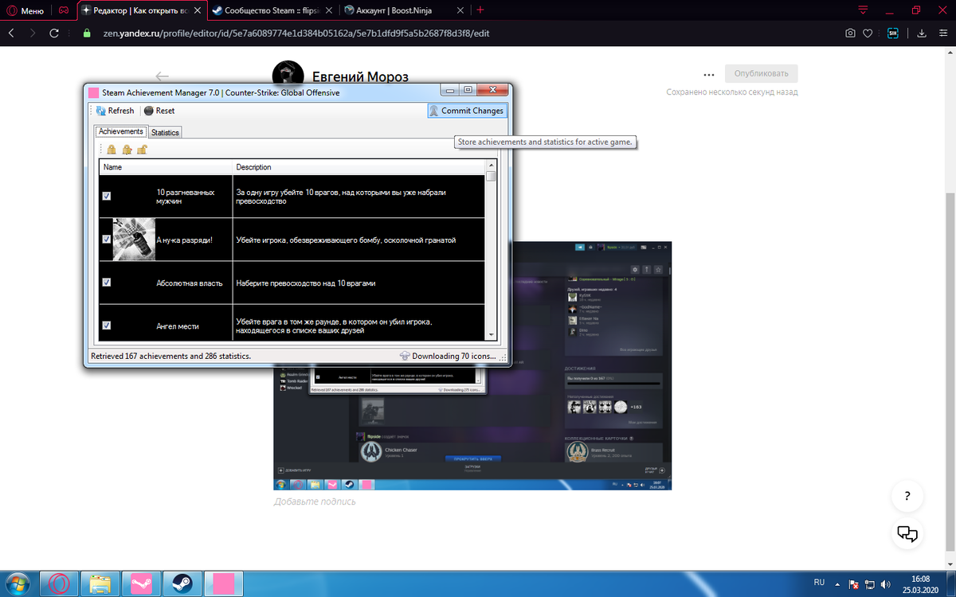Screen dimensions: 956x597
Task: Switch to the 'Сообщество Steam' browser tab
Action: tap(273, 11)
